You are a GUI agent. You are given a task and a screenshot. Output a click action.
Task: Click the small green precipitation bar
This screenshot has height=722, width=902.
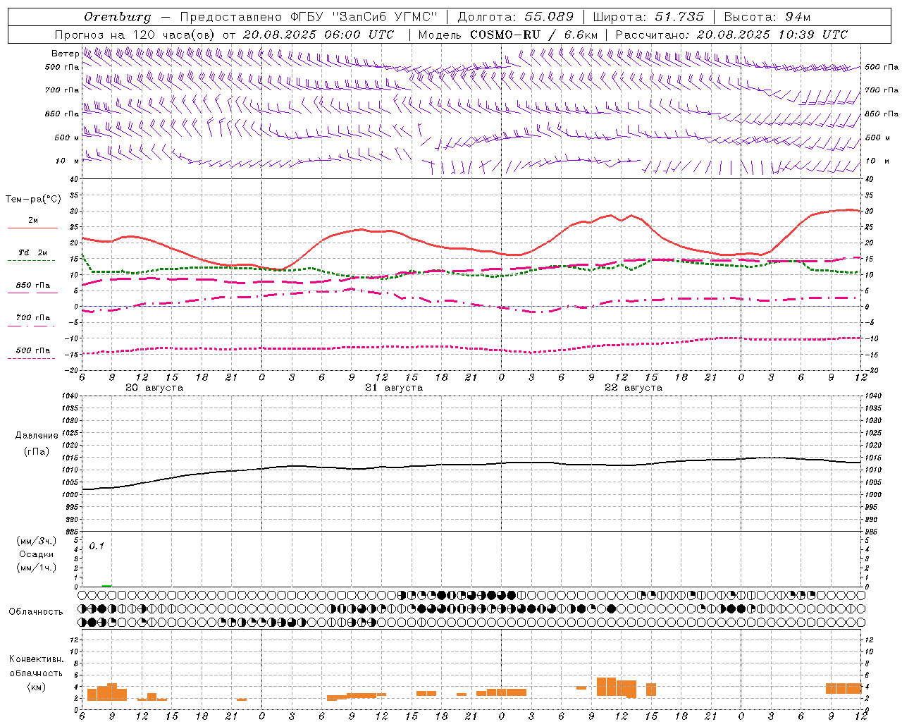(107, 585)
